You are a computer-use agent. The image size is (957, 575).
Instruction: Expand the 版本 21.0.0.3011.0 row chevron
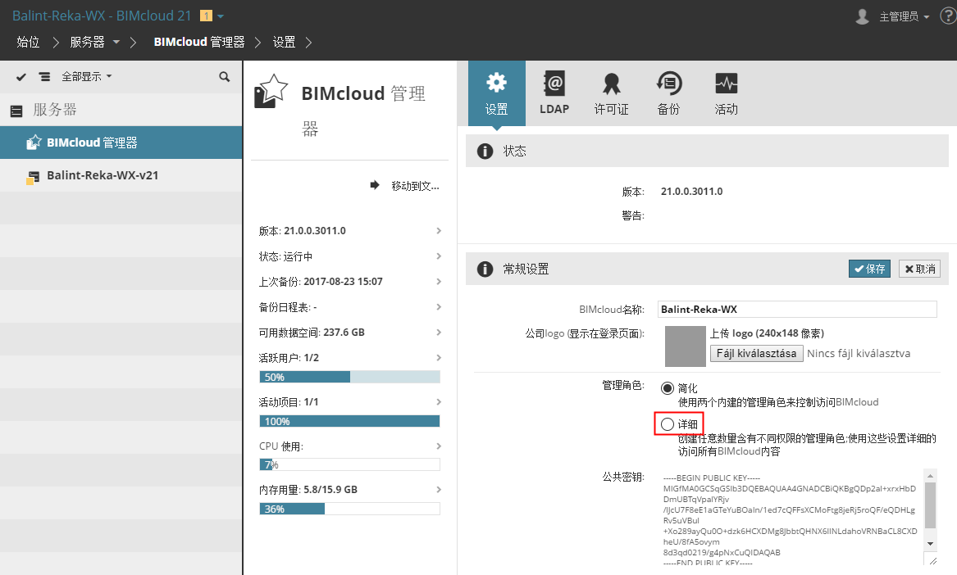pos(439,230)
